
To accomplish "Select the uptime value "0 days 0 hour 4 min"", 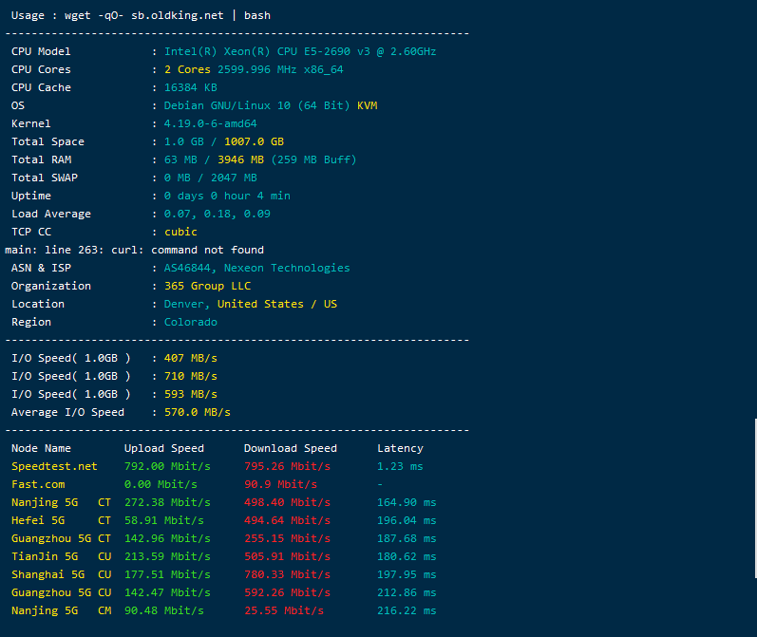I will point(227,196).
